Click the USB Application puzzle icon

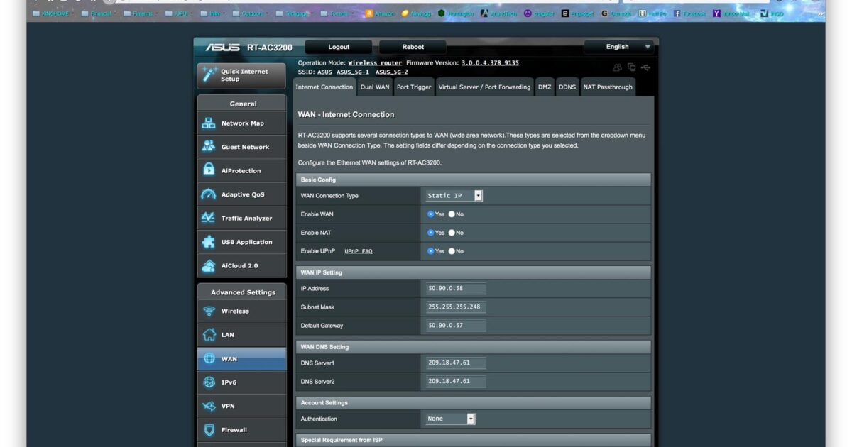tap(209, 242)
